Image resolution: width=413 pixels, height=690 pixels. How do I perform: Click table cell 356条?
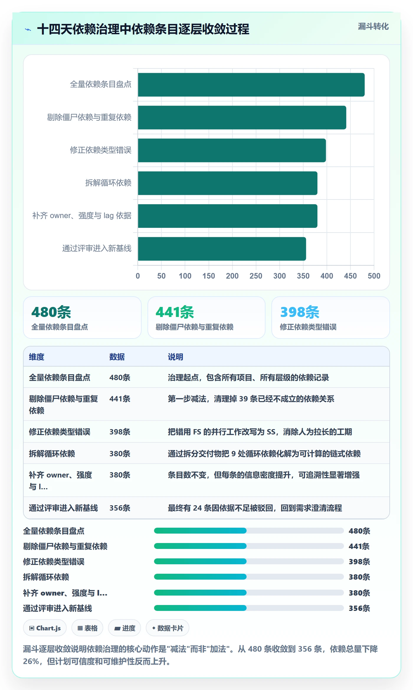point(120,508)
